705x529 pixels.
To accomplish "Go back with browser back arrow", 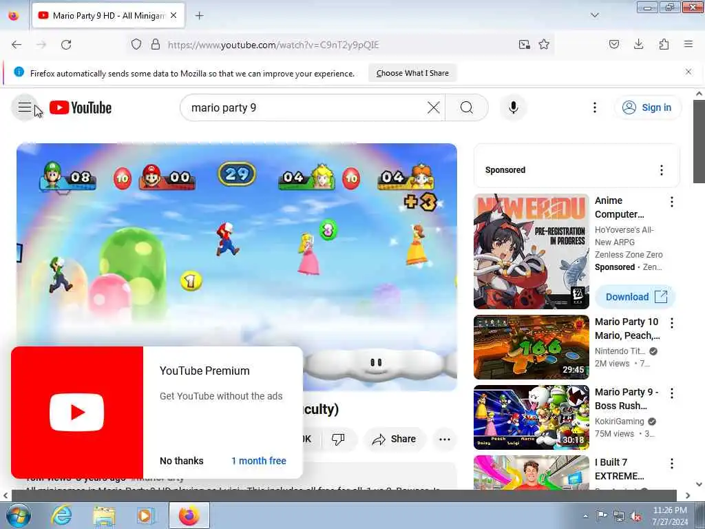I will pos(17,45).
